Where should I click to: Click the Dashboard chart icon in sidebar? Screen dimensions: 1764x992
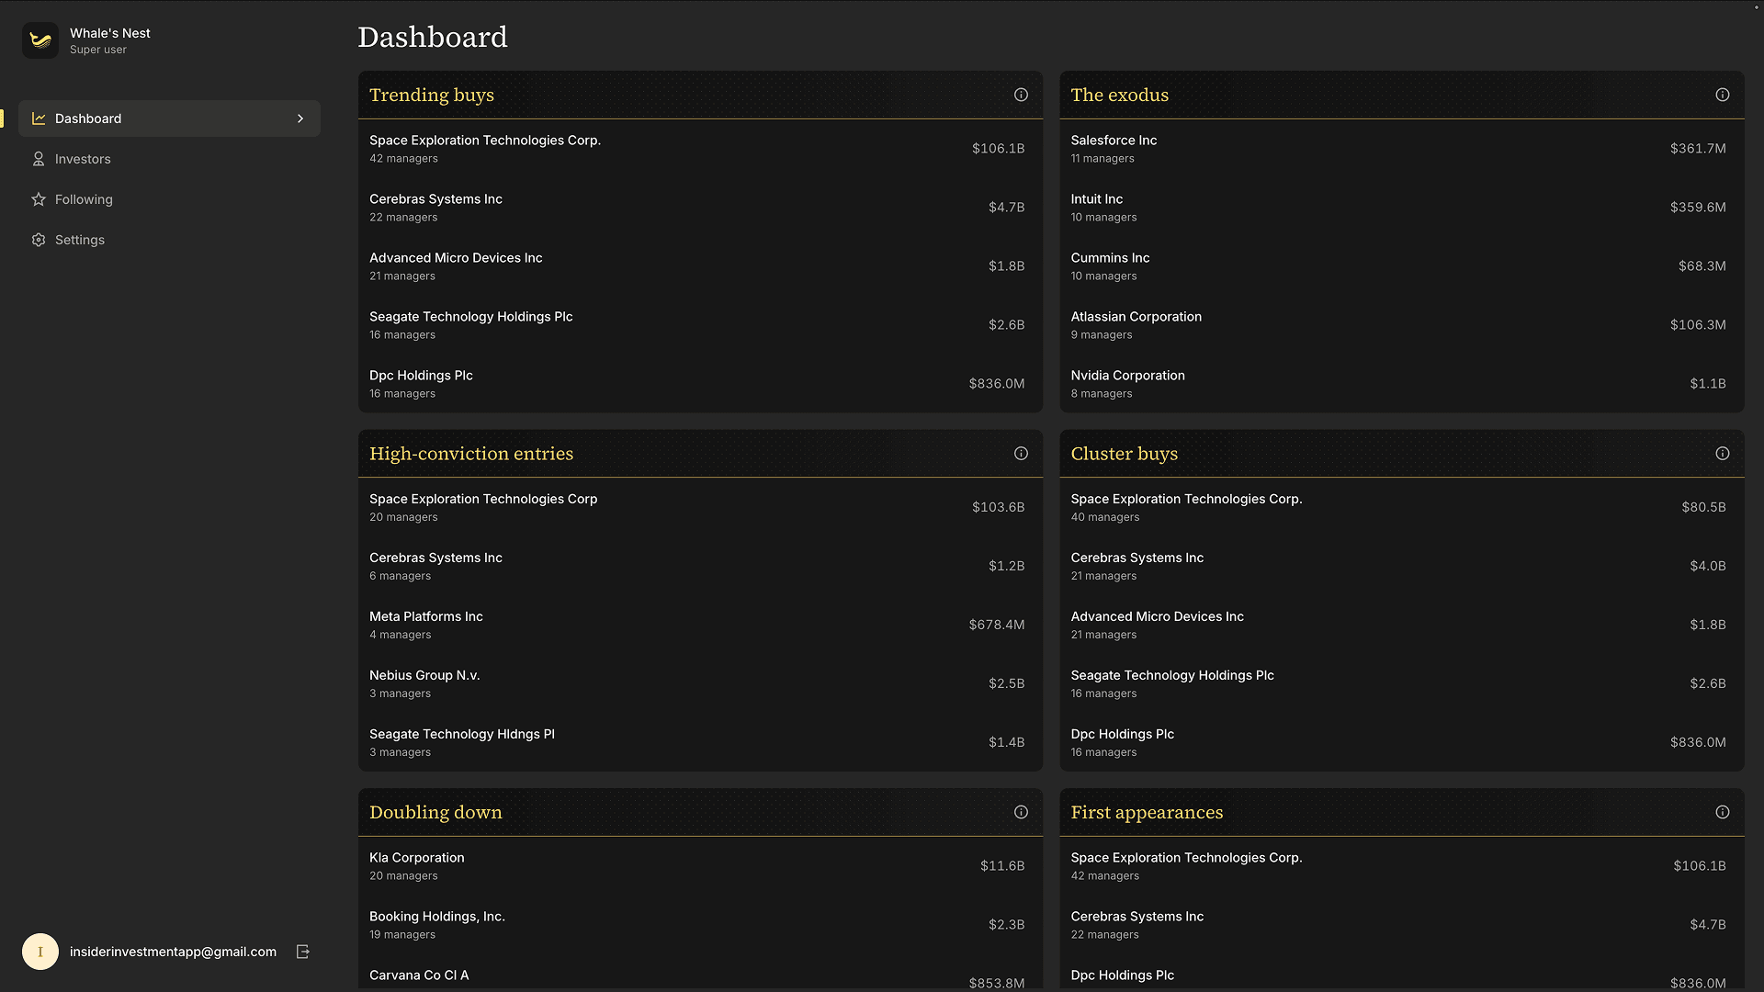[x=39, y=118]
